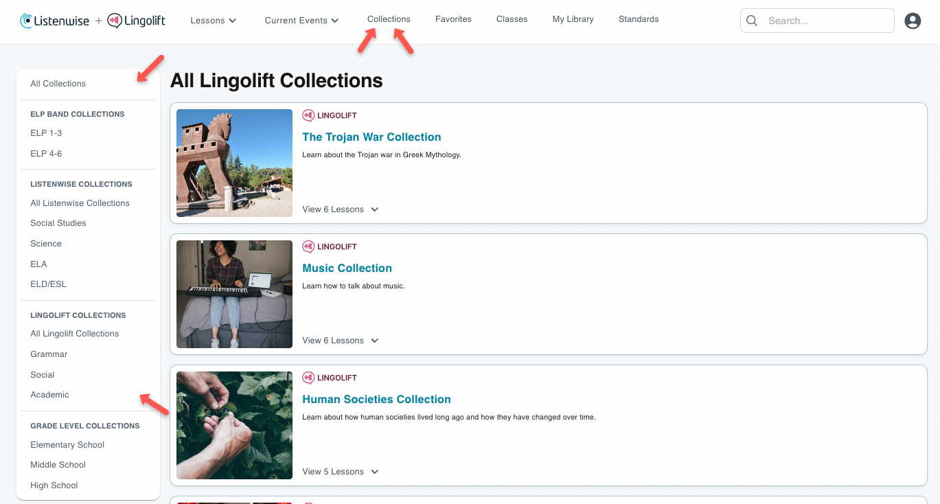Go to the Collections tab
940x504 pixels.
389,19
